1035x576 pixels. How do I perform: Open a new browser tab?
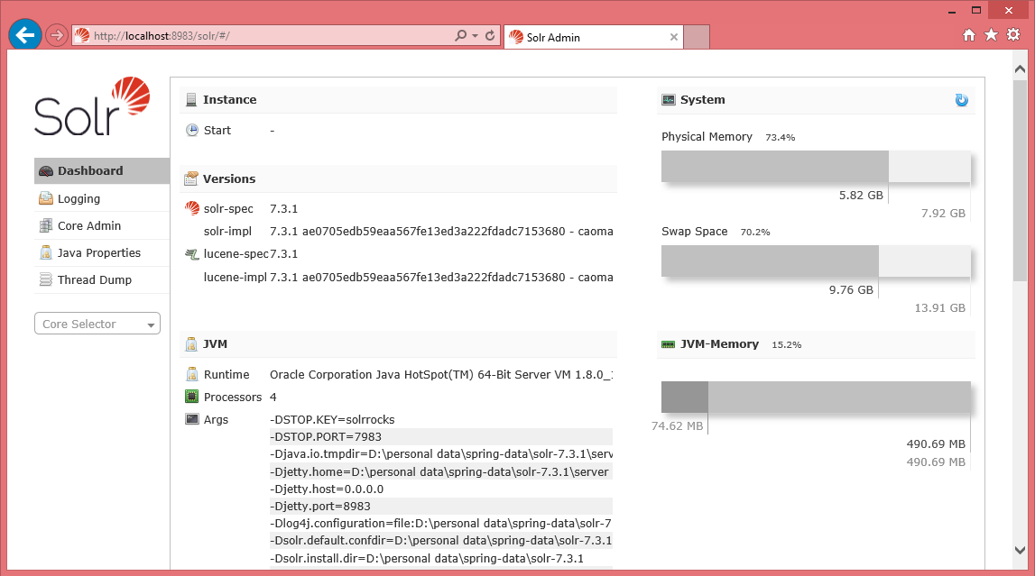click(697, 37)
